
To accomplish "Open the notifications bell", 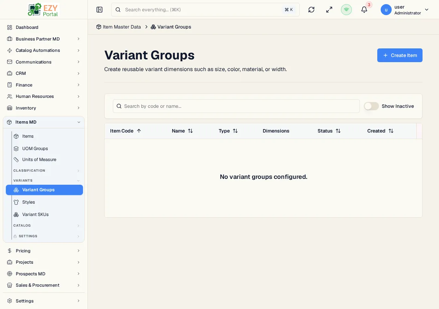I will coord(364,10).
